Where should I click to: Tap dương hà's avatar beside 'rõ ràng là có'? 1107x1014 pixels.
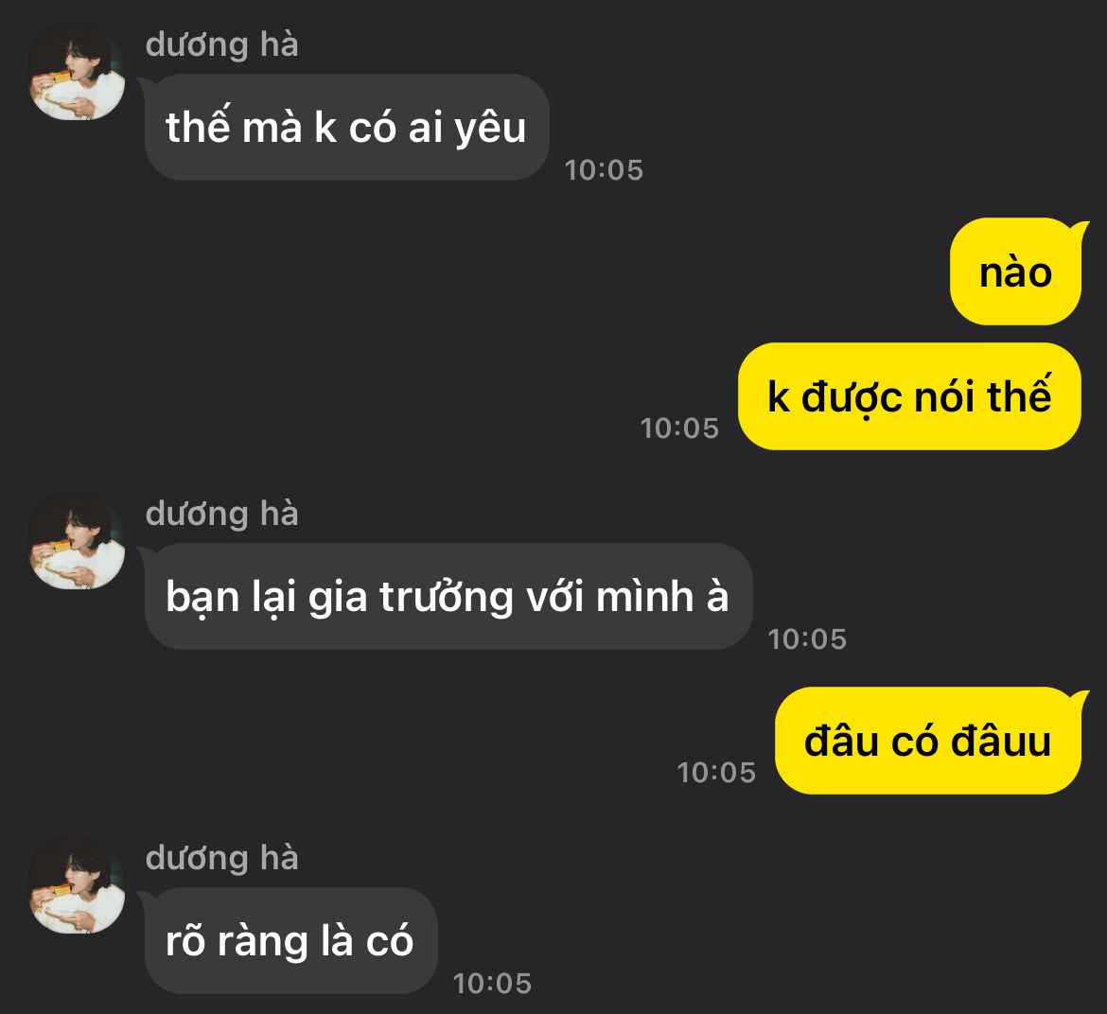tap(77, 885)
